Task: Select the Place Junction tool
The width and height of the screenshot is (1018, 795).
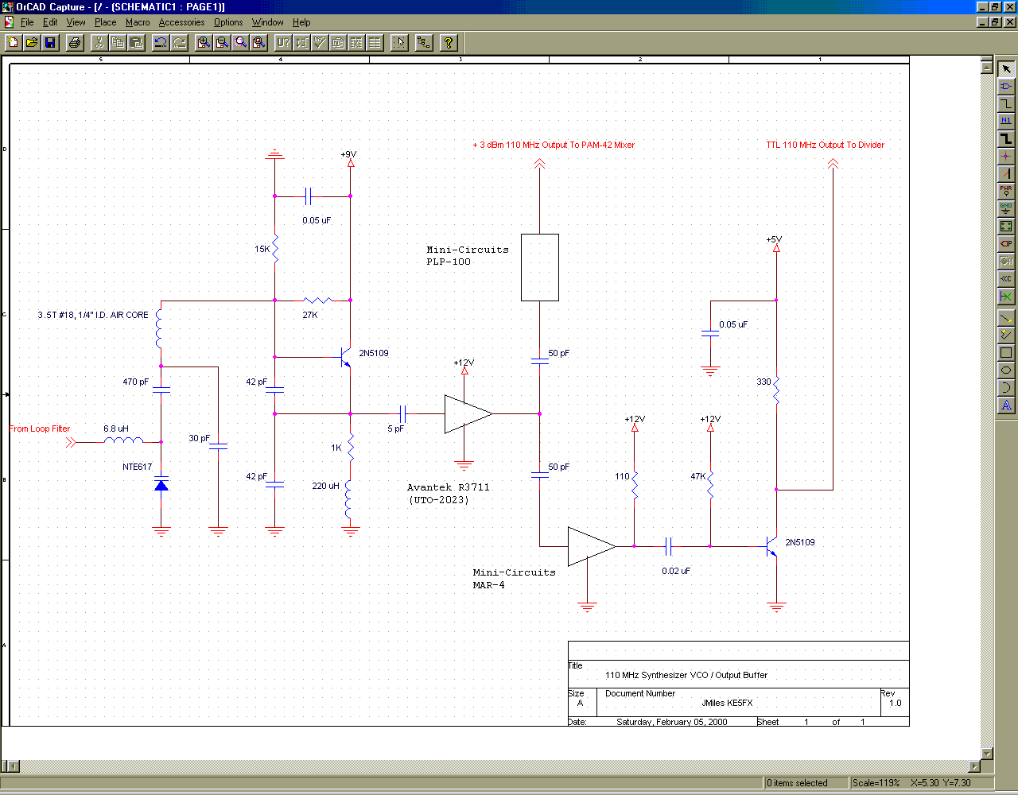Action: (x=1006, y=156)
